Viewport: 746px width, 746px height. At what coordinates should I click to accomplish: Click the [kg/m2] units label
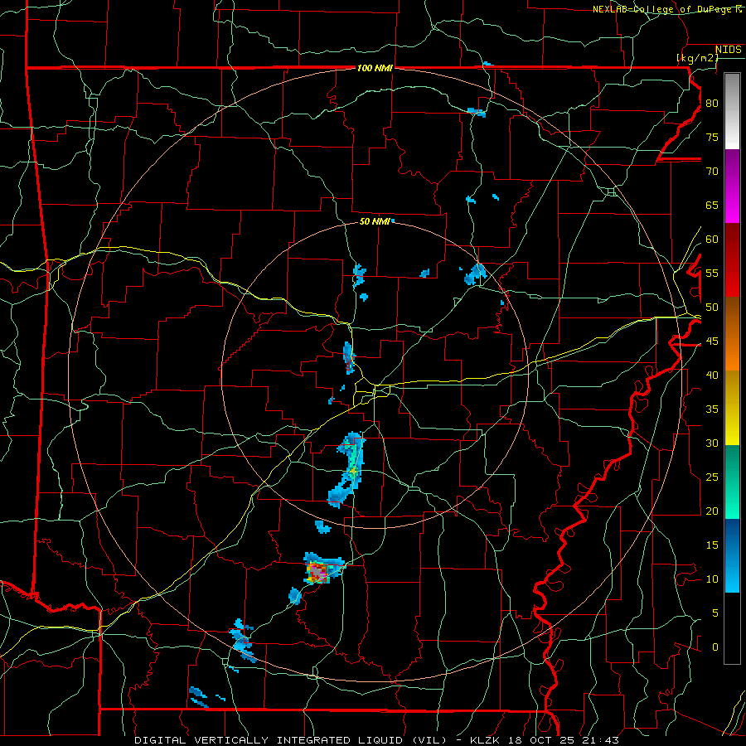coord(697,58)
